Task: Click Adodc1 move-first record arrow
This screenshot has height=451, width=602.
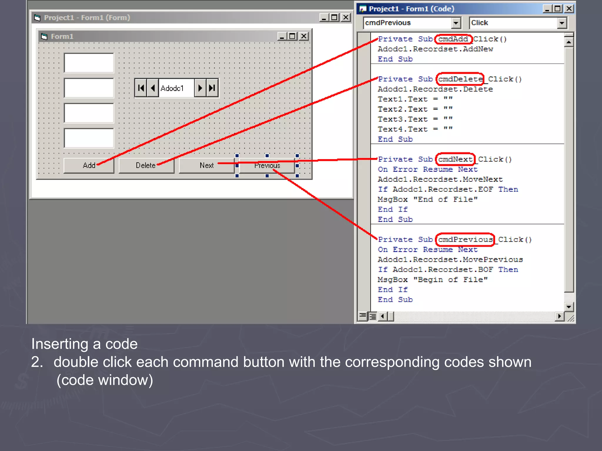Action: [x=141, y=88]
